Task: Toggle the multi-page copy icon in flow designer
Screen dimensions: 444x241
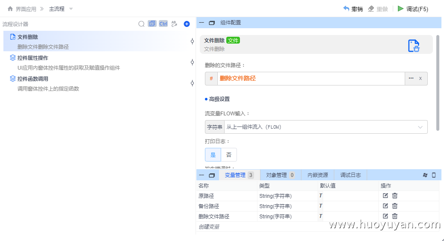Action: point(152,24)
